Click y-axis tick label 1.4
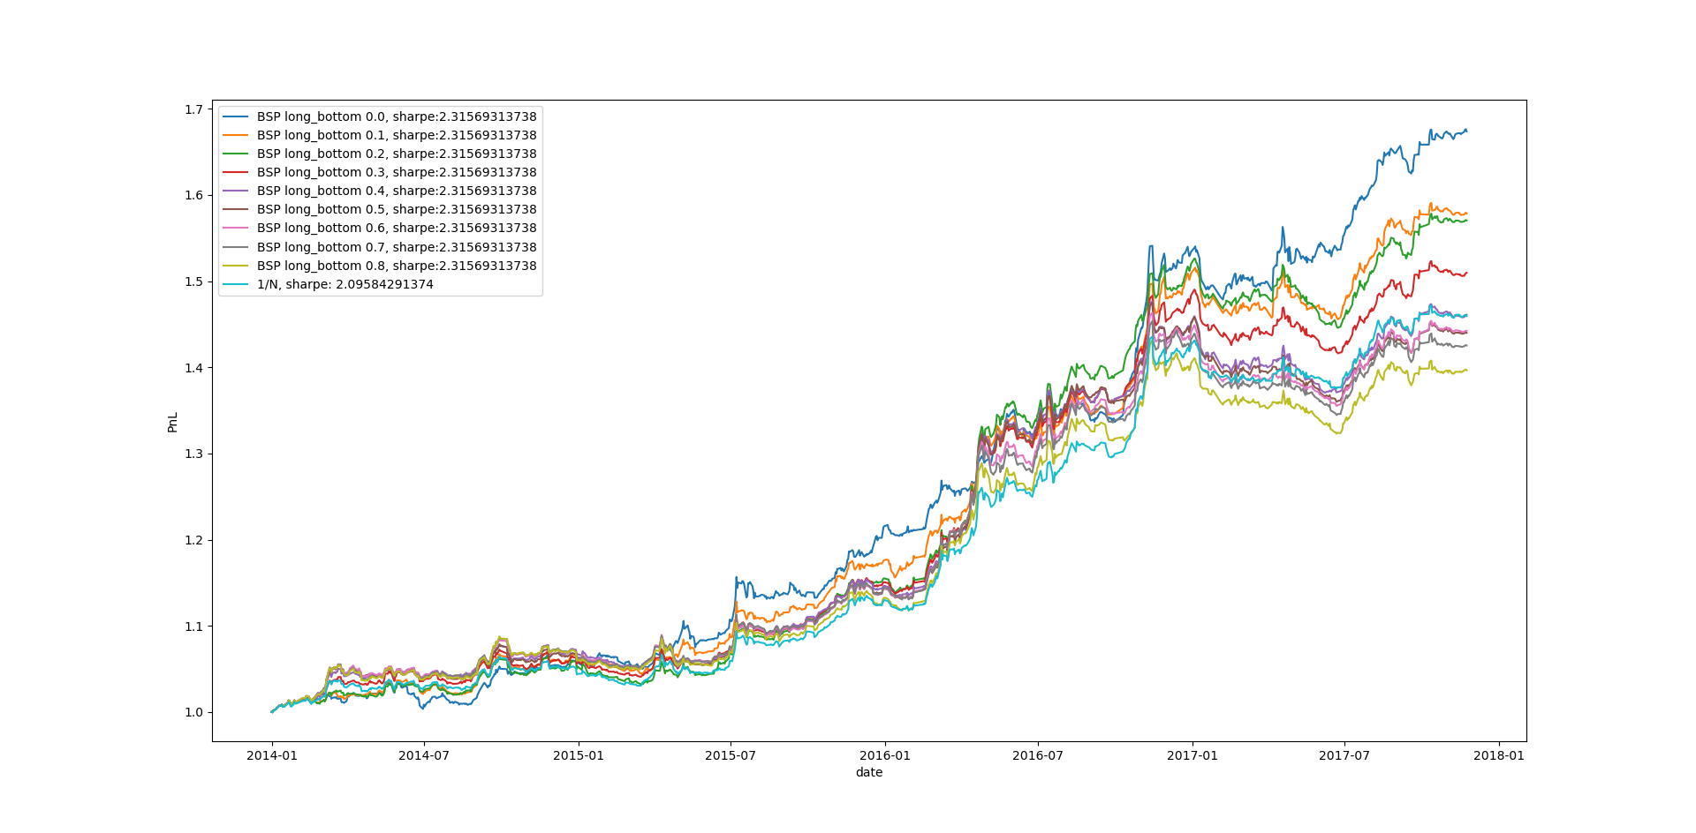 coord(193,368)
